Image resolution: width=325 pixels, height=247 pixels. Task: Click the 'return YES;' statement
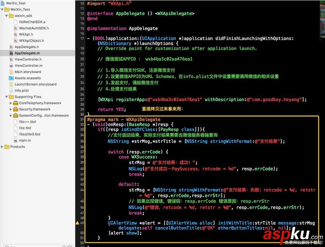(112, 109)
